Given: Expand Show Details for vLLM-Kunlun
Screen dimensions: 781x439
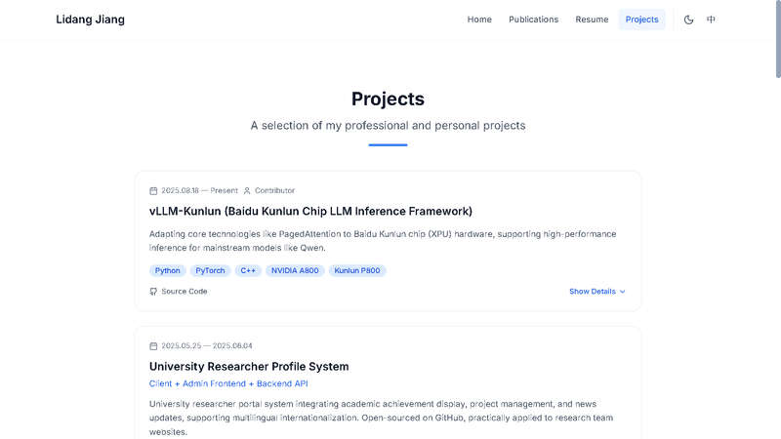Looking at the screenshot, I should [x=596, y=291].
